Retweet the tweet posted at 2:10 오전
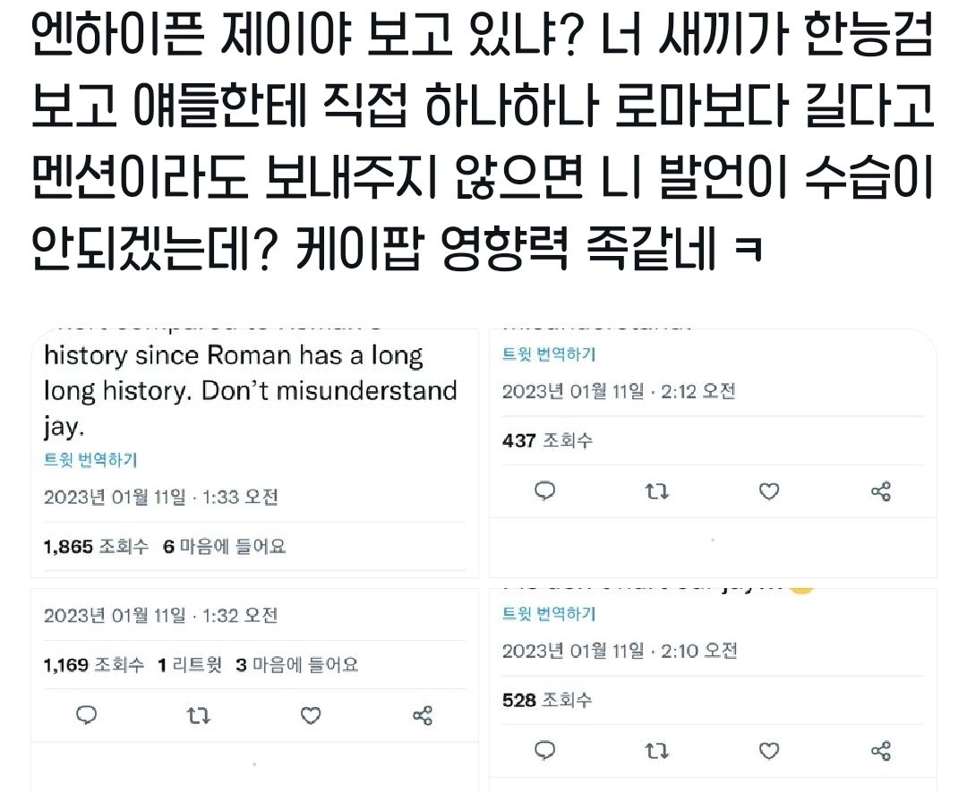Screen dimensions: 967x793 tap(657, 750)
